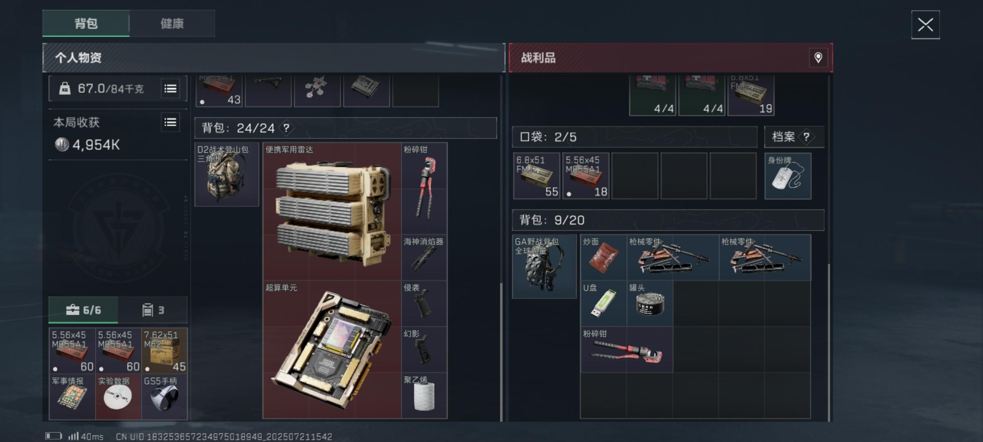Click the 粉碎钳 tool in loot backpack
Viewport: 983px width, 442px height.
click(627, 350)
